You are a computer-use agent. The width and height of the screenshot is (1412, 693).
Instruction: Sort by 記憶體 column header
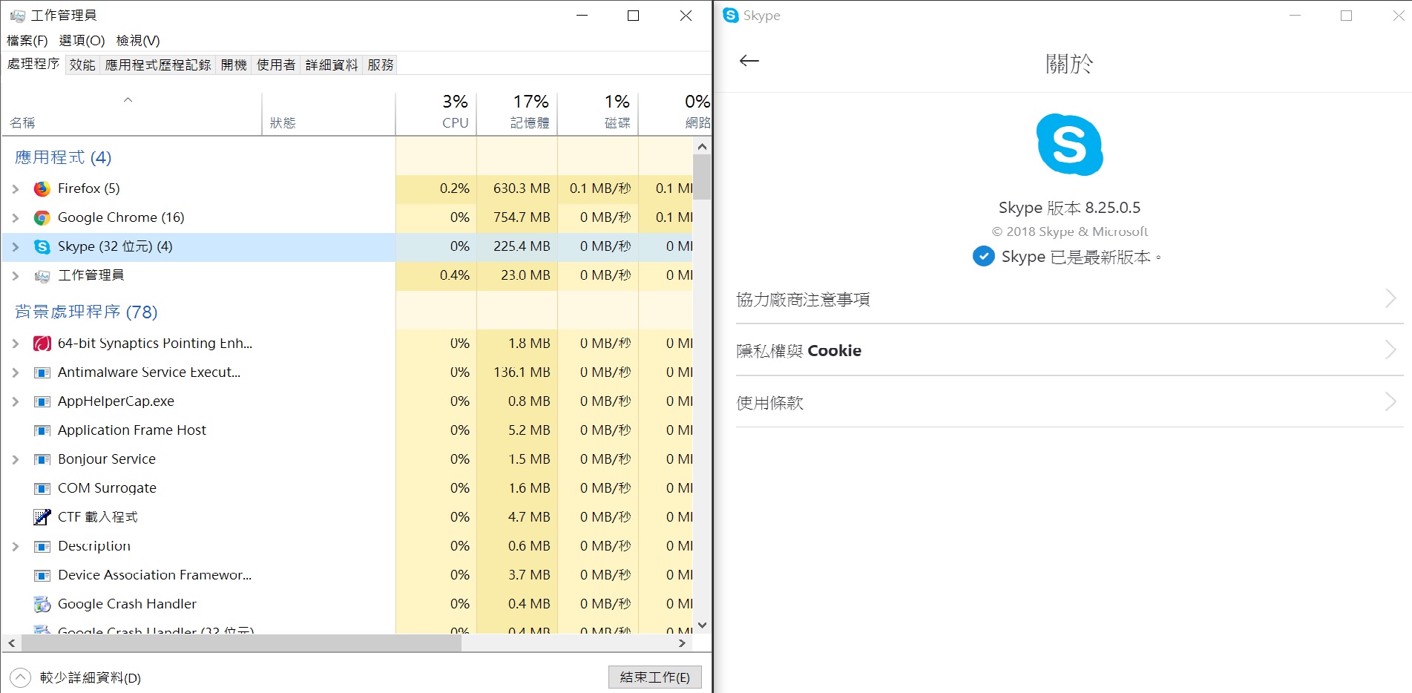point(517,113)
